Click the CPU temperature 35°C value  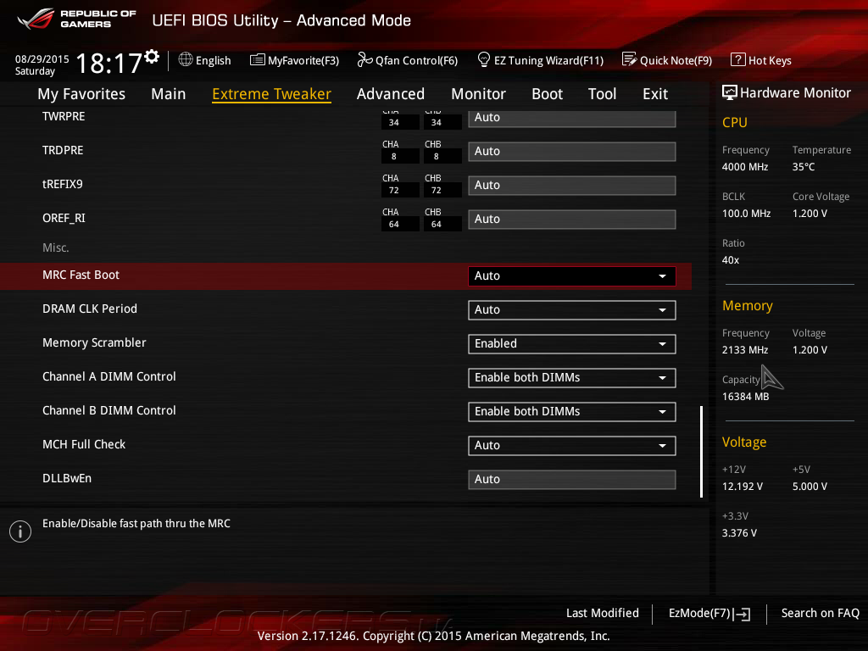[x=804, y=167]
